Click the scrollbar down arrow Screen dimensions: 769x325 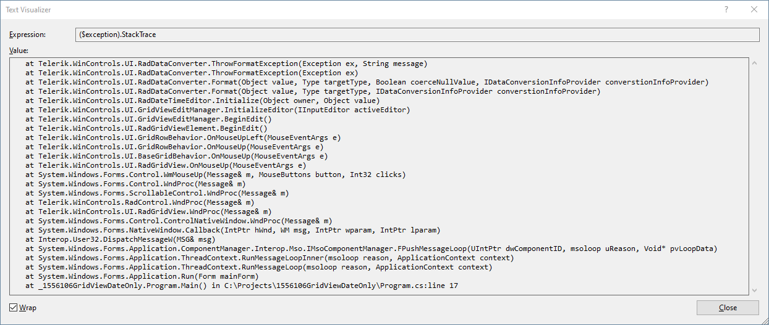[754, 290]
